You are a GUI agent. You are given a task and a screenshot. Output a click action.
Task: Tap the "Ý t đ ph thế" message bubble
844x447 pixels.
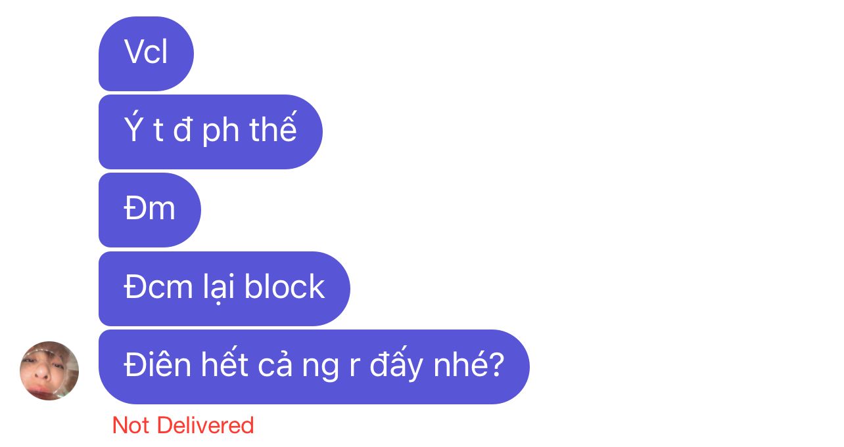pos(210,132)
